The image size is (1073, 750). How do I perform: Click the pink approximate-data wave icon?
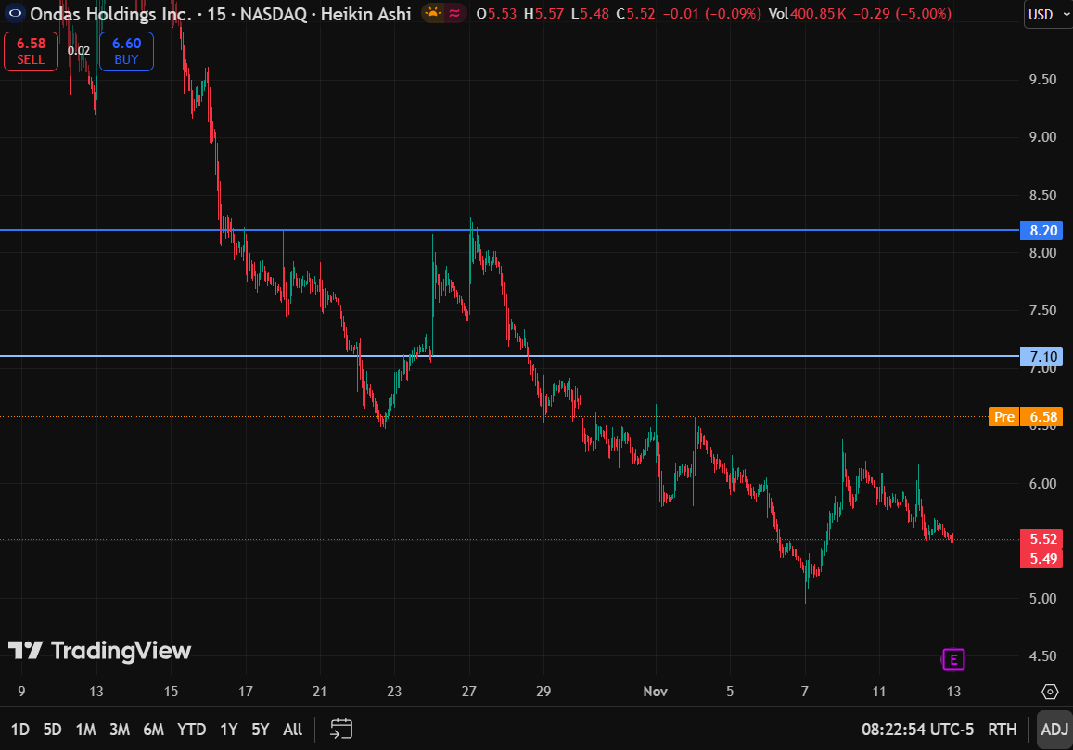click(454, 13)
